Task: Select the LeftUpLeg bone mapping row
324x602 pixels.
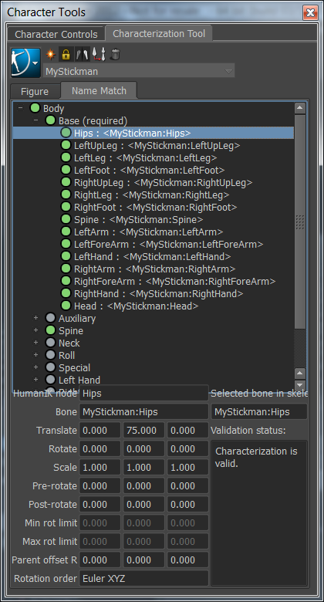Action: [x=154, y=146]
